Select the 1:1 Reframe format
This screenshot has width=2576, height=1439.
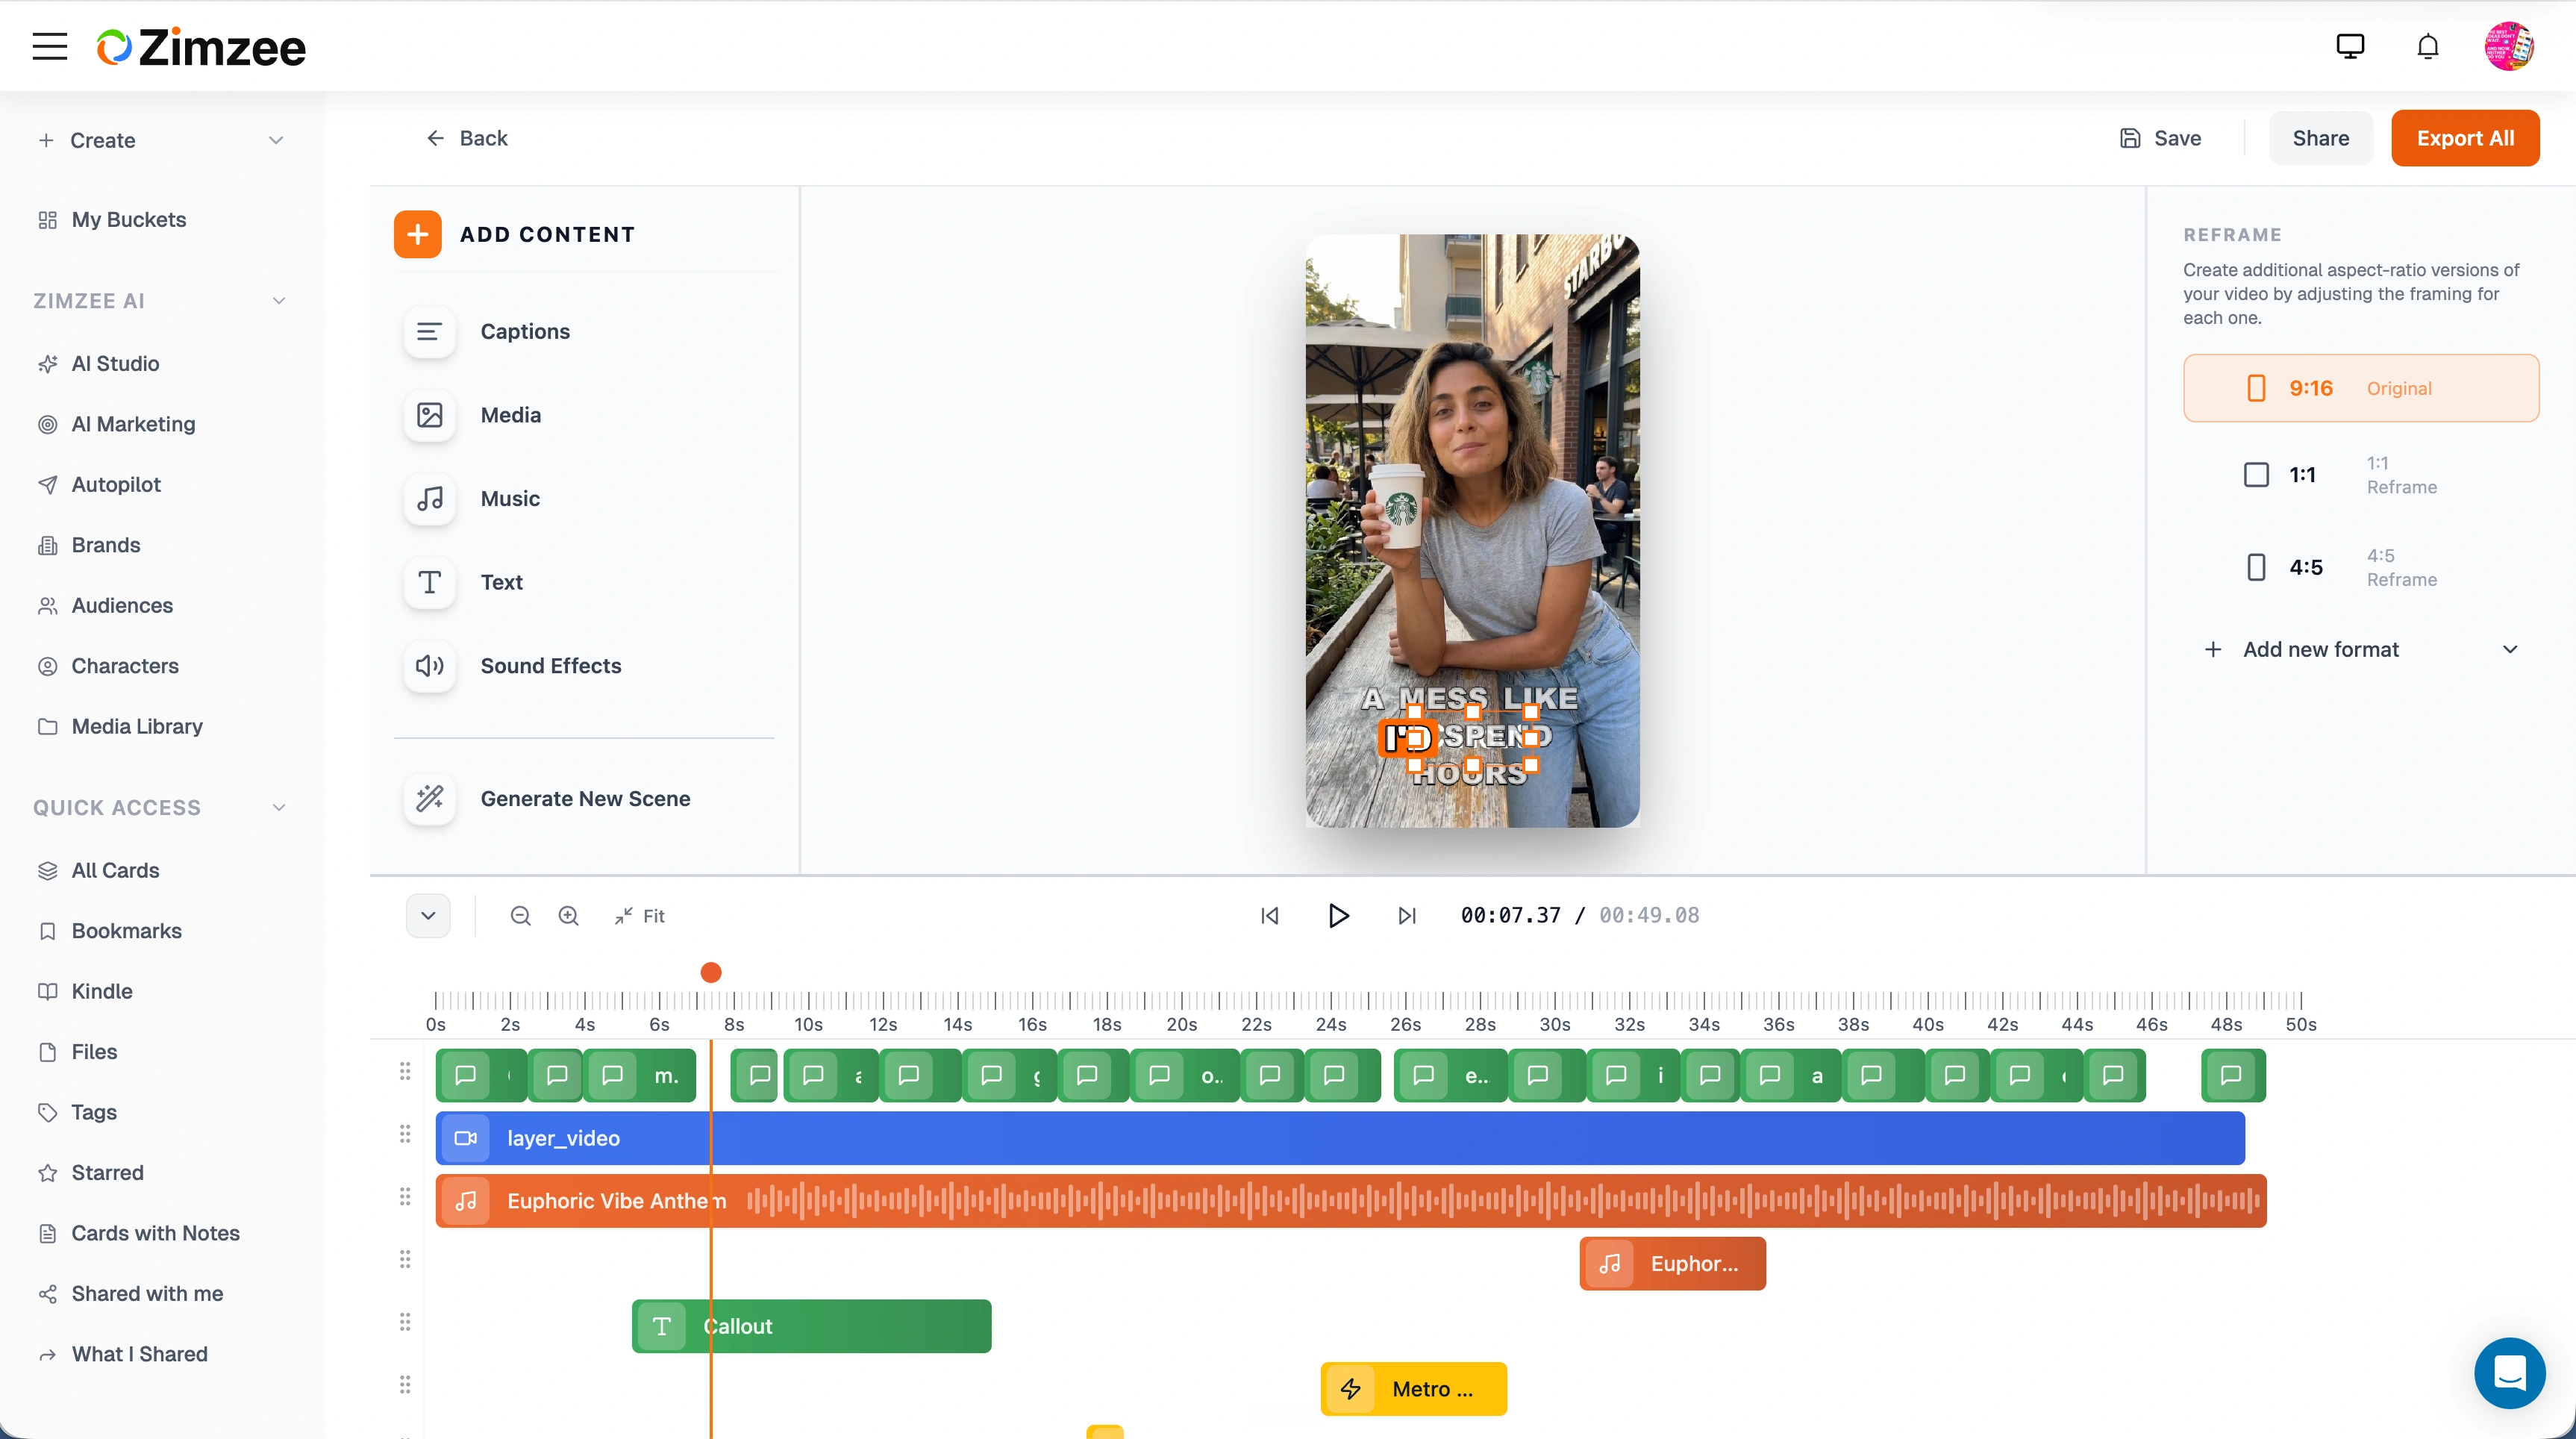2361,475
